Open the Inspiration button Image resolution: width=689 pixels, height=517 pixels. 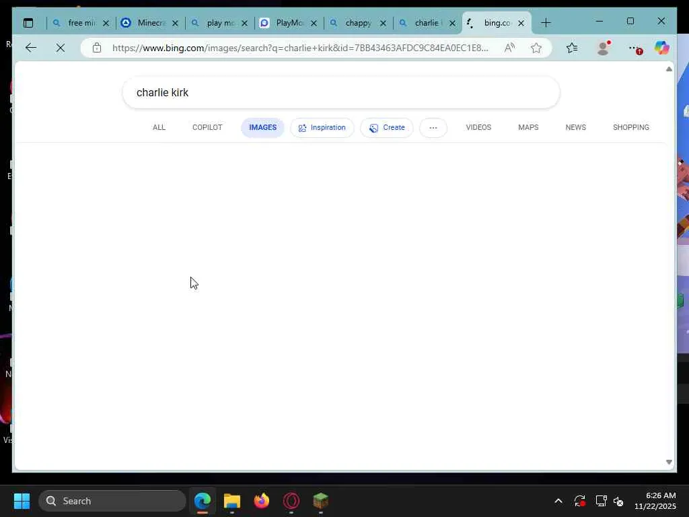322,127
